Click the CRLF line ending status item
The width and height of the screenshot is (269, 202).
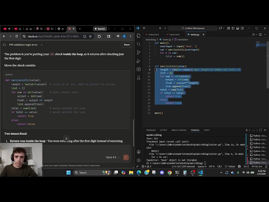pyautogui.click(x=219, y=166)
